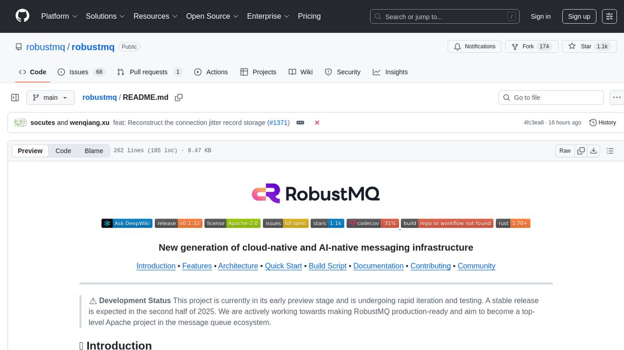Select the Preview view
The image size is (624, 350).
pyautogui.click(x=30, y=151)
